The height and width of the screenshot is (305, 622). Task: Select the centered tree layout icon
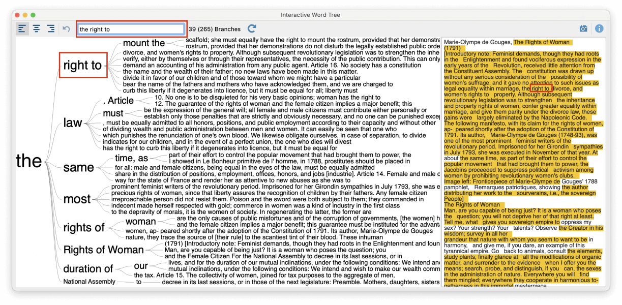pyautogui.click(x=37, y=29)
